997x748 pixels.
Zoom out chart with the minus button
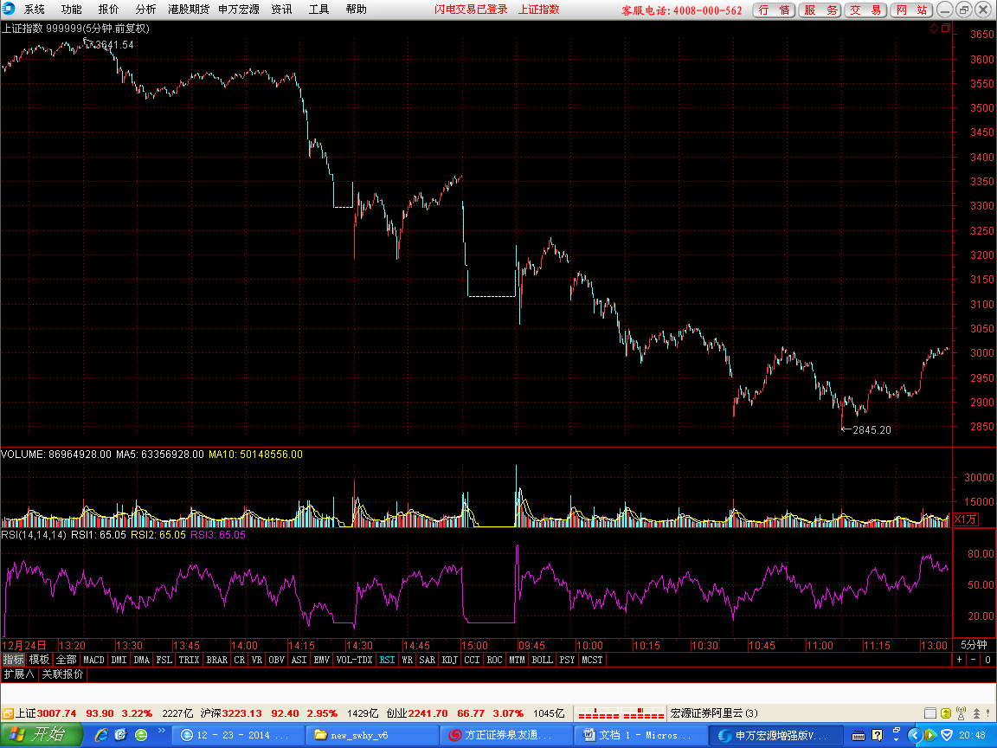point(973,661)
